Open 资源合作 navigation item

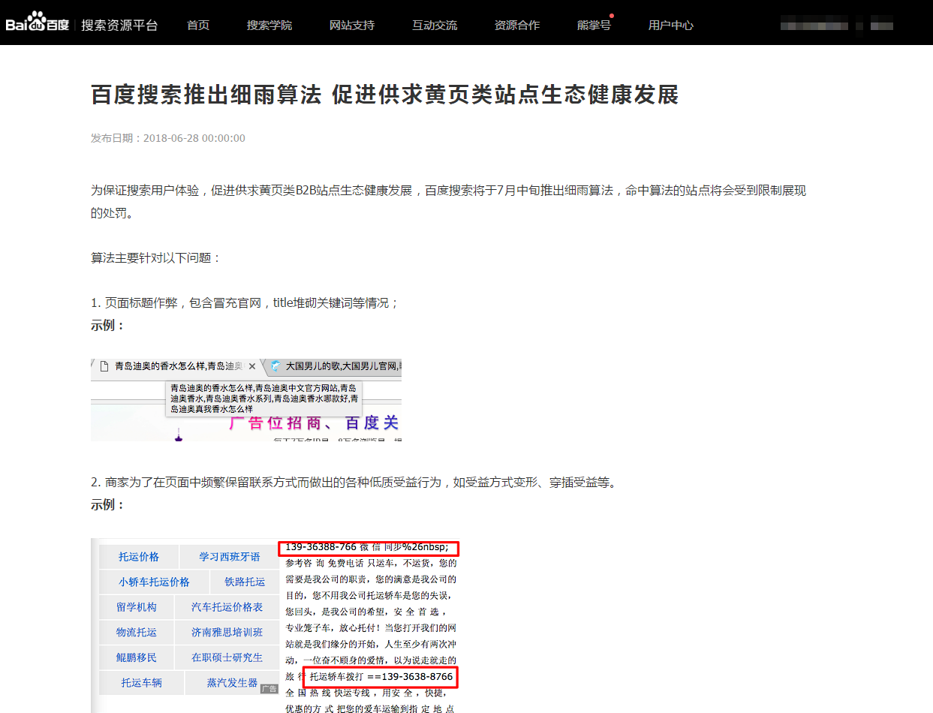517,25
